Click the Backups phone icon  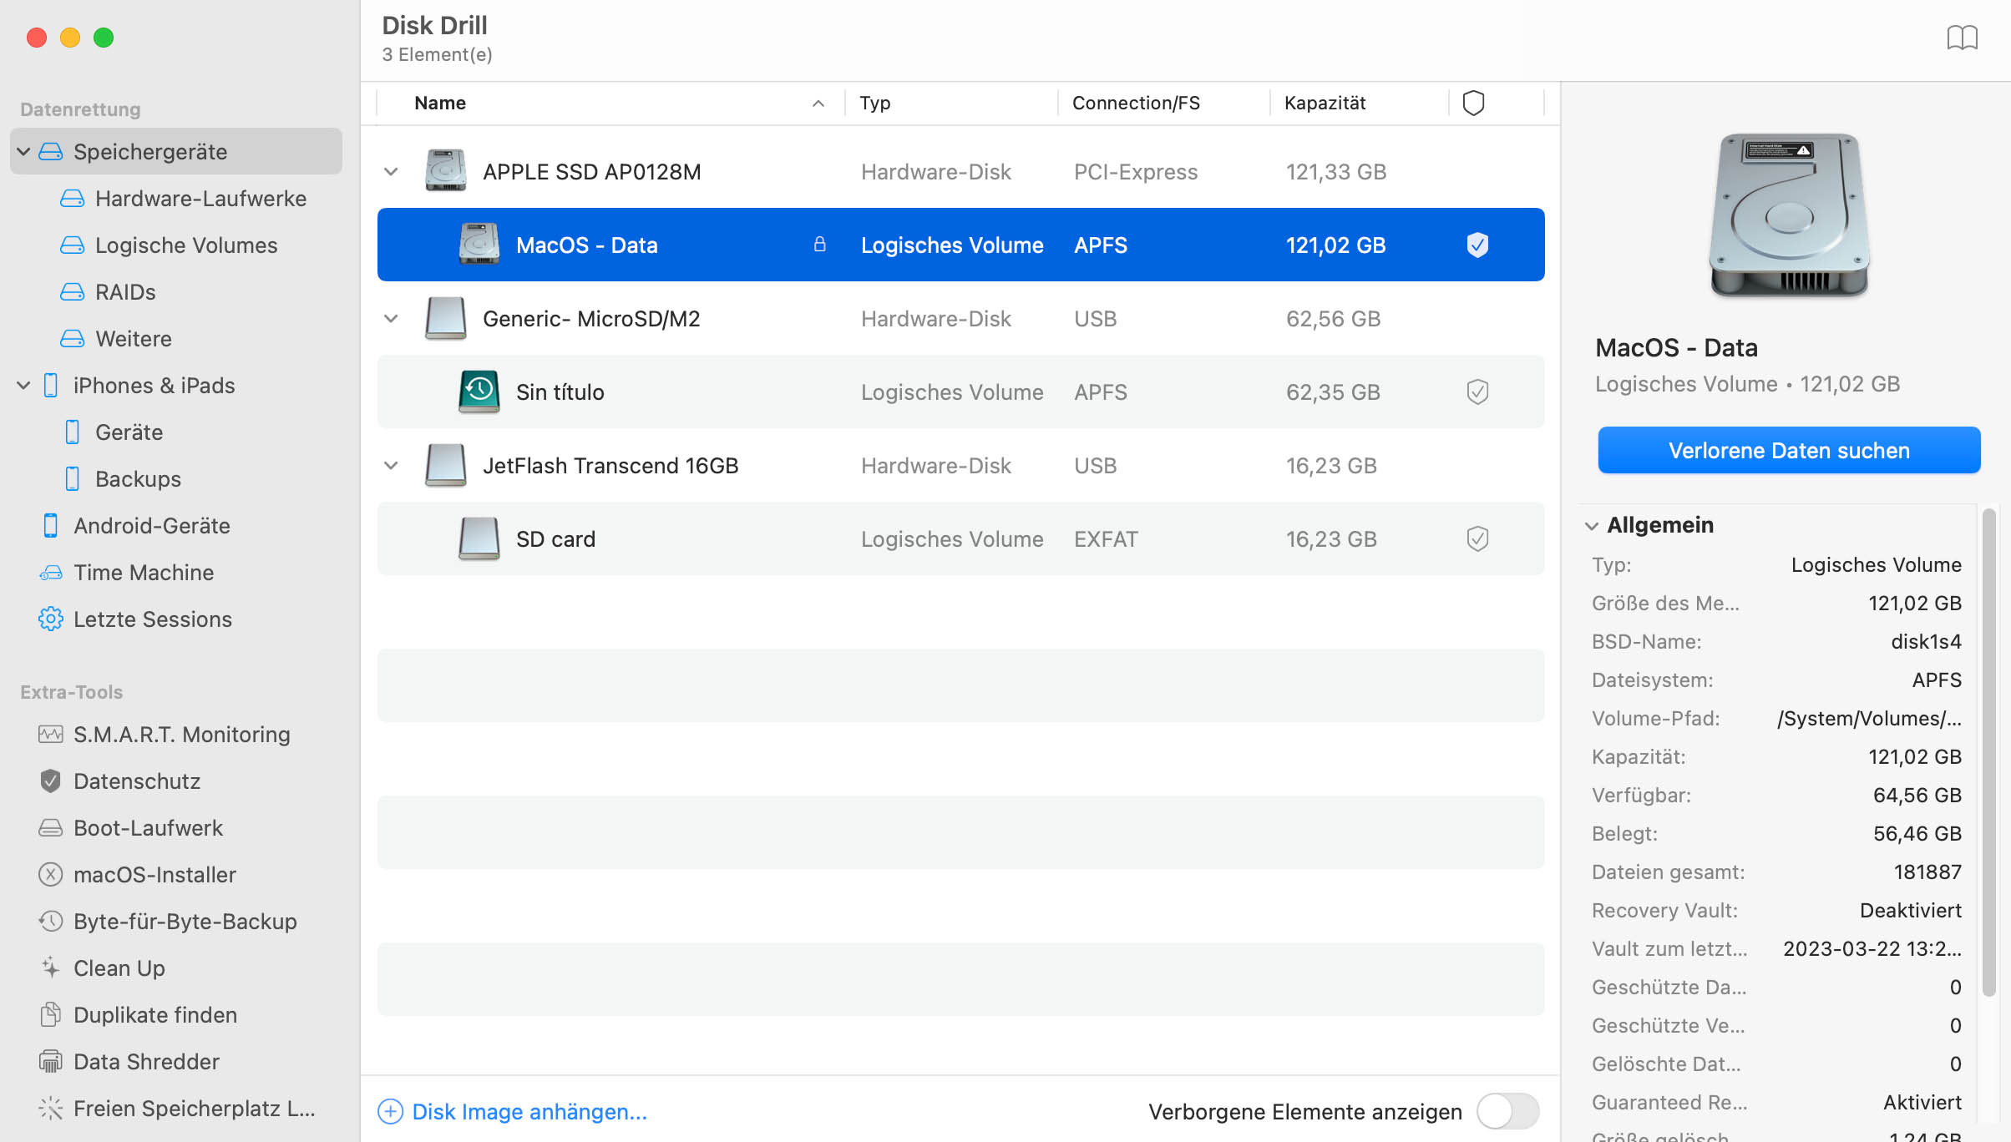[x=73, y=479]
